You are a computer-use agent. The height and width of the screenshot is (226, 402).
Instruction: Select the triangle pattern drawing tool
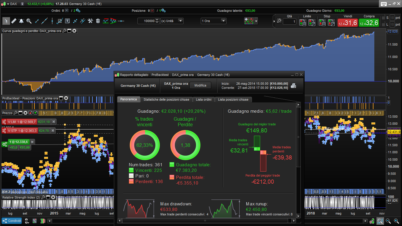click(x=113, y=21)
